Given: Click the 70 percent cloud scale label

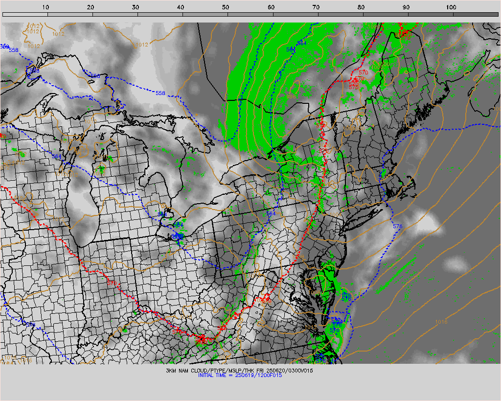Looking at the screenshot, I should (316, 7).
